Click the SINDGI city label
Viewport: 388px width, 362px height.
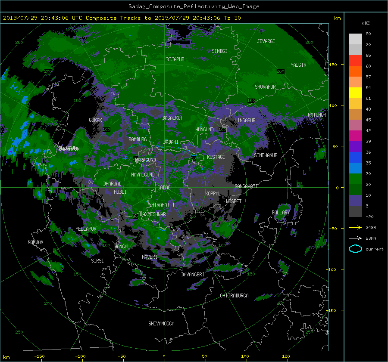pyautogui.click(x=219, y=51)
